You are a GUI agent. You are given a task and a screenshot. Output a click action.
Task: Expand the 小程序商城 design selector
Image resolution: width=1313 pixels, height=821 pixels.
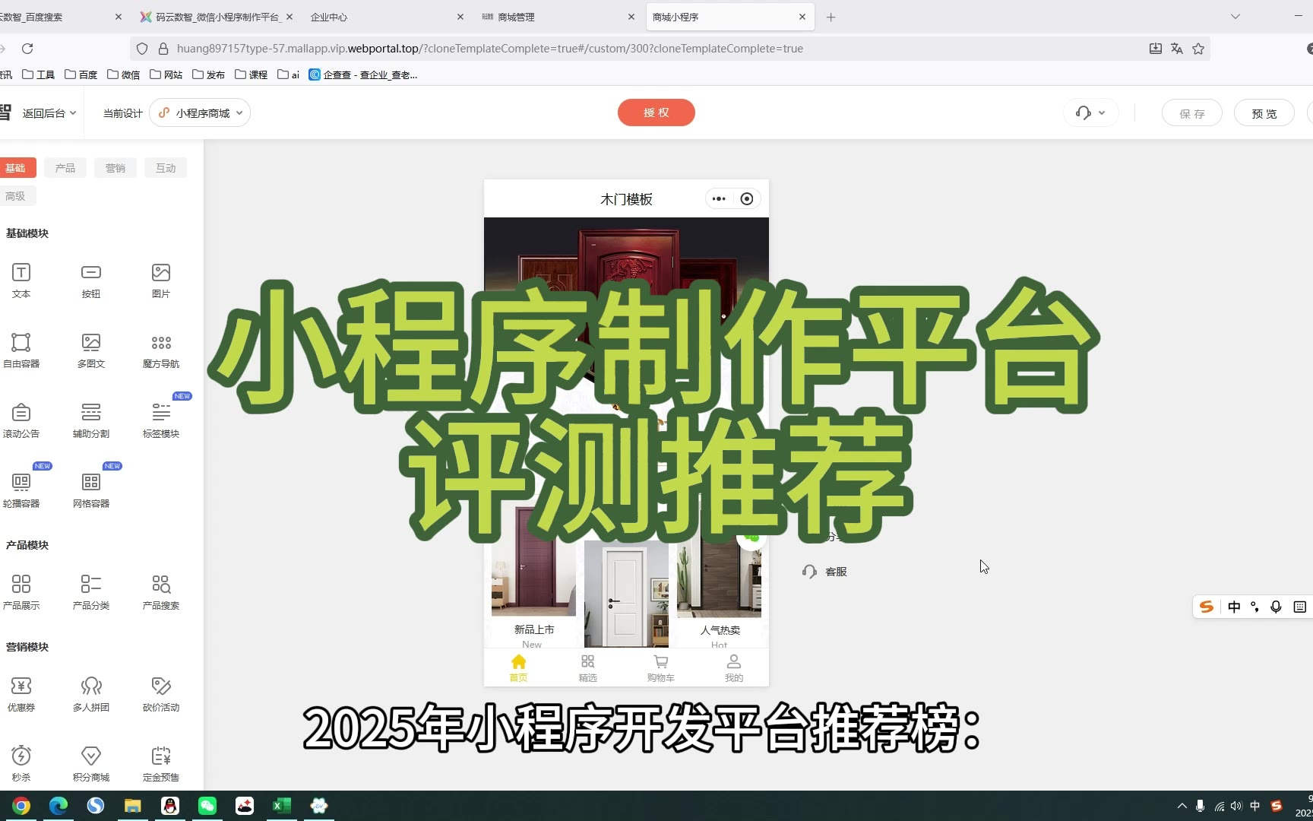coord(200,113)
